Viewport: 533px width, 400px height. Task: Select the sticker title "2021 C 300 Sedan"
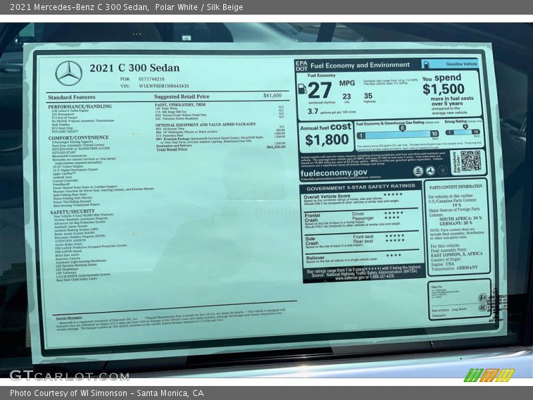point(135,68)
